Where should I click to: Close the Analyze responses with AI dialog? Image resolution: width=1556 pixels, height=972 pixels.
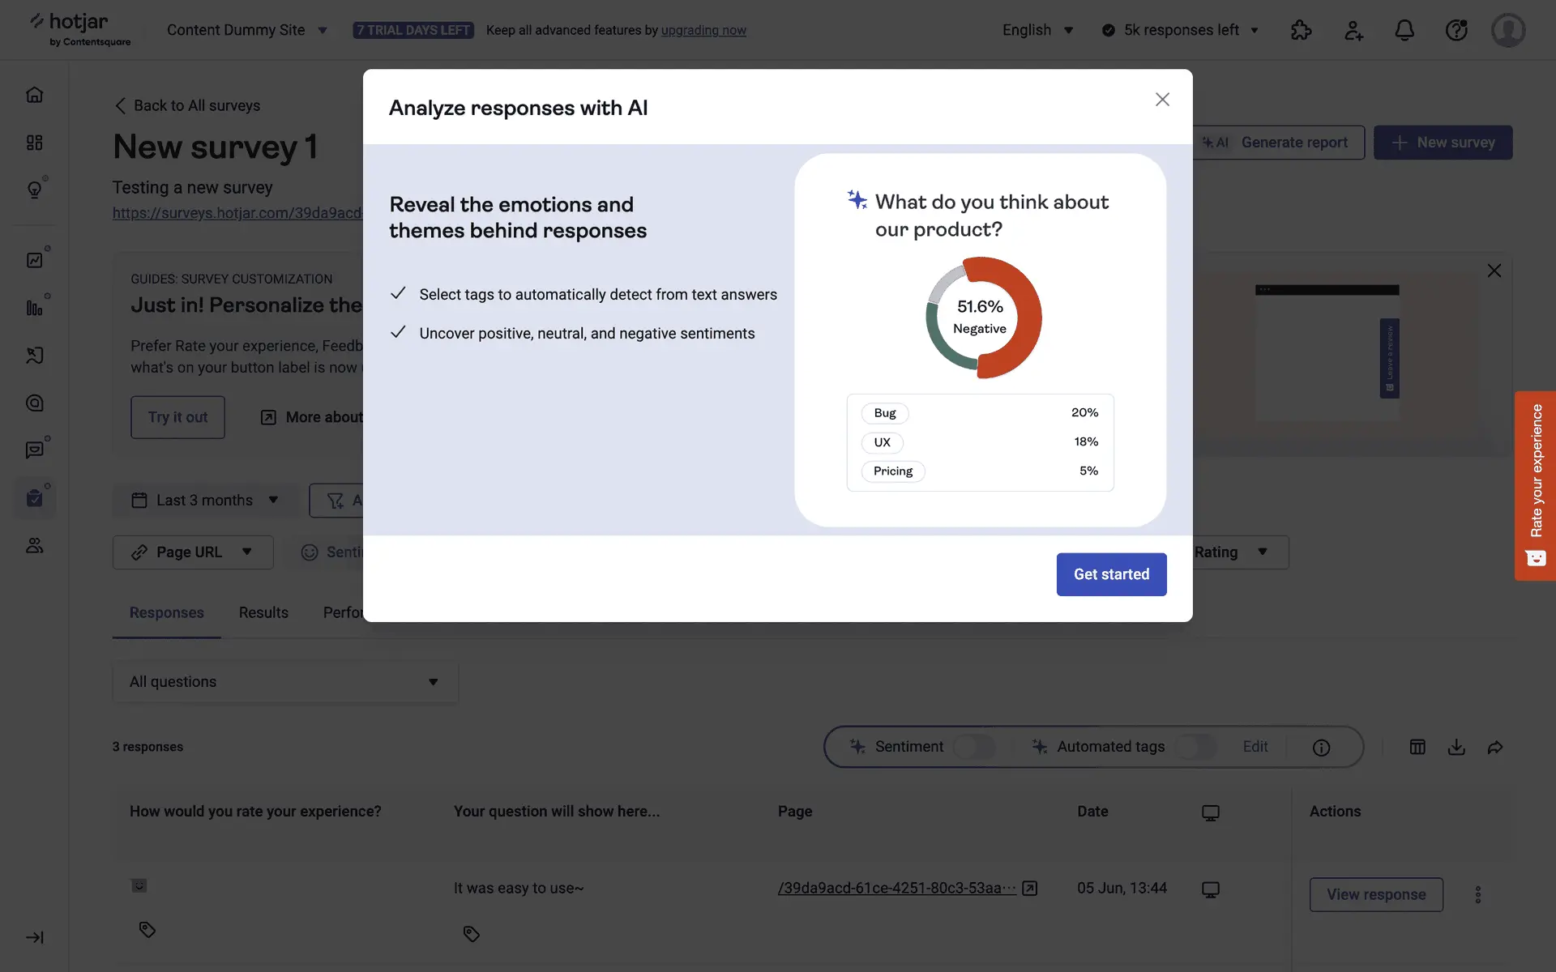[x=1162, y=100]
